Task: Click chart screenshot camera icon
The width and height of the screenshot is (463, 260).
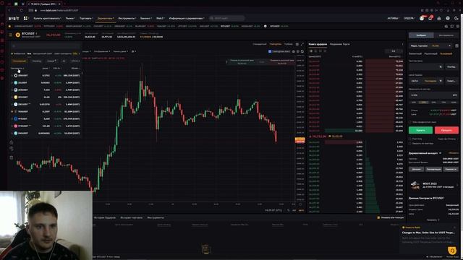Action: (x=294, y=51)
